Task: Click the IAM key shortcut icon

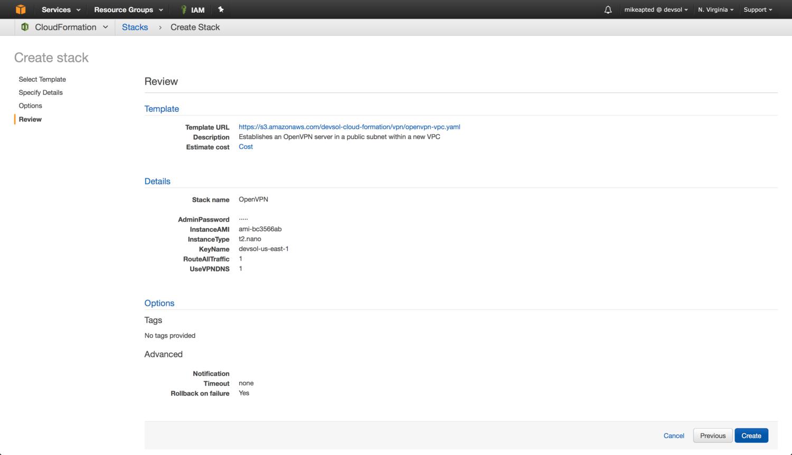Action: click(x=184, y=9)
